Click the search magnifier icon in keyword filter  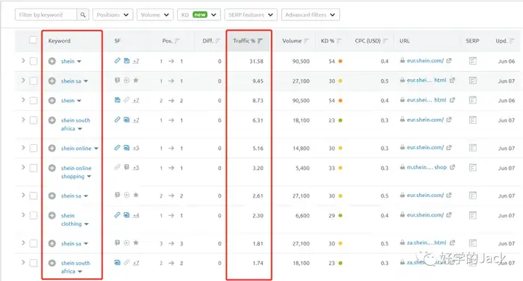click(83, 15)
